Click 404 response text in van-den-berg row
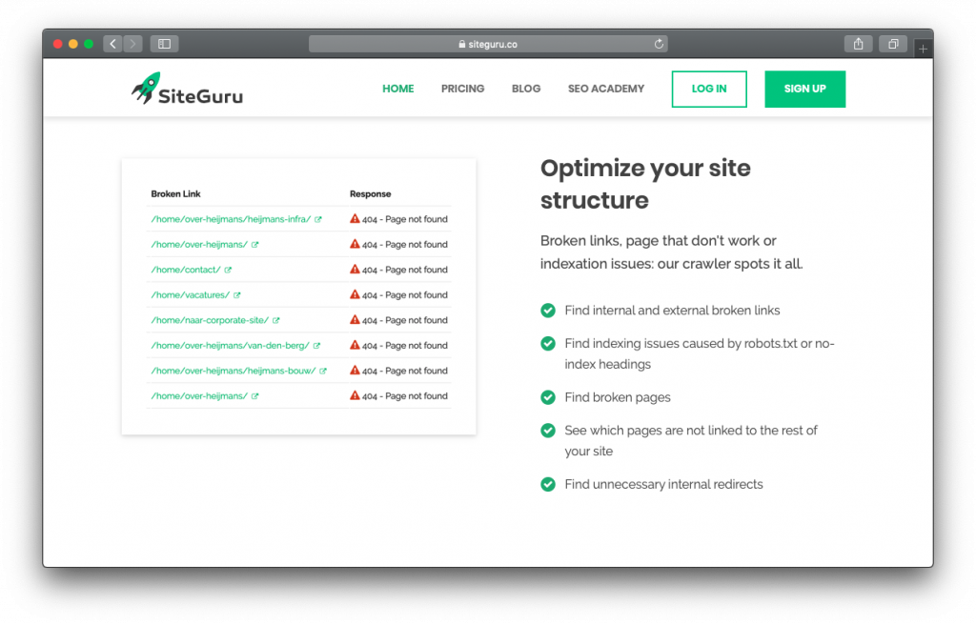 click(x=404, y=345)
